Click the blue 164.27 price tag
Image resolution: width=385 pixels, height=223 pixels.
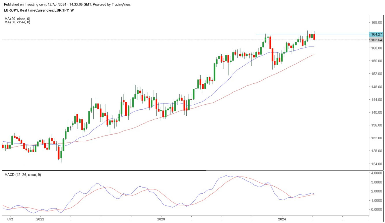(376, 34)
